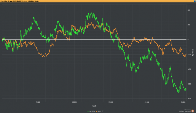Click the help icon in the orange bar
Screen dimensions: 196x113
[195, 1]
